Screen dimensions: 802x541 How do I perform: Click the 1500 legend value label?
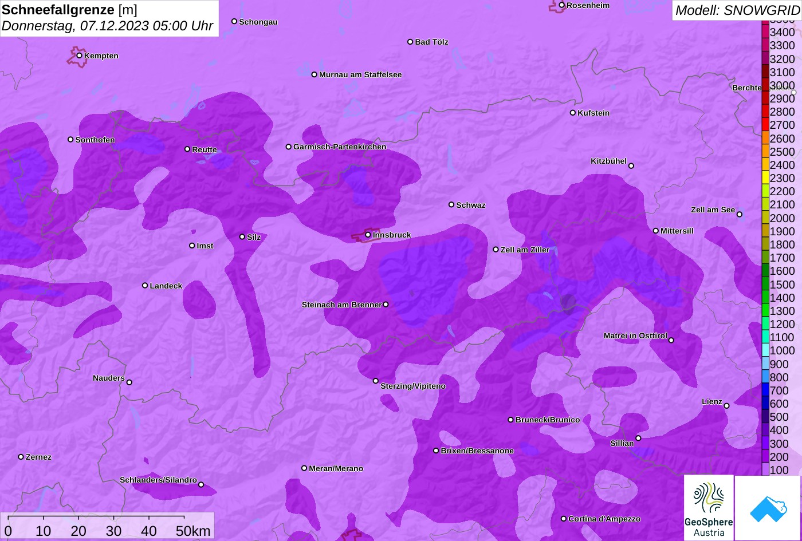tap(783, 285)
